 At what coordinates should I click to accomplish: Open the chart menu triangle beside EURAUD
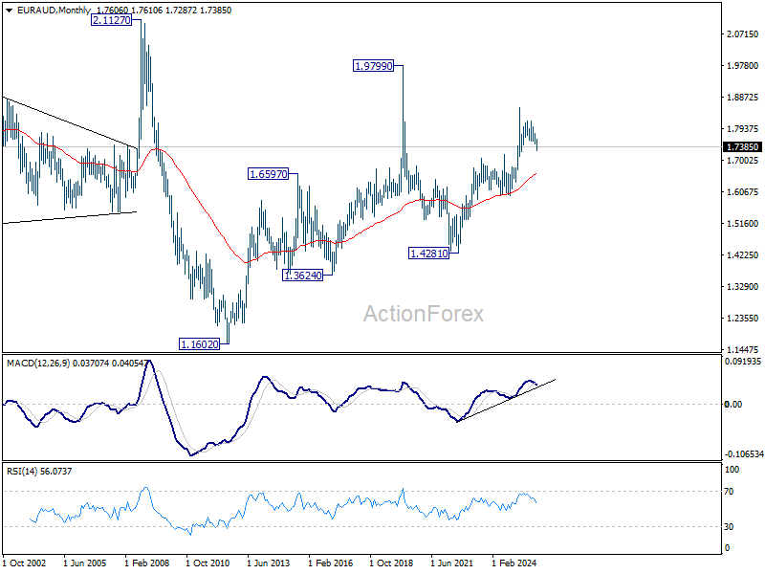9,11
